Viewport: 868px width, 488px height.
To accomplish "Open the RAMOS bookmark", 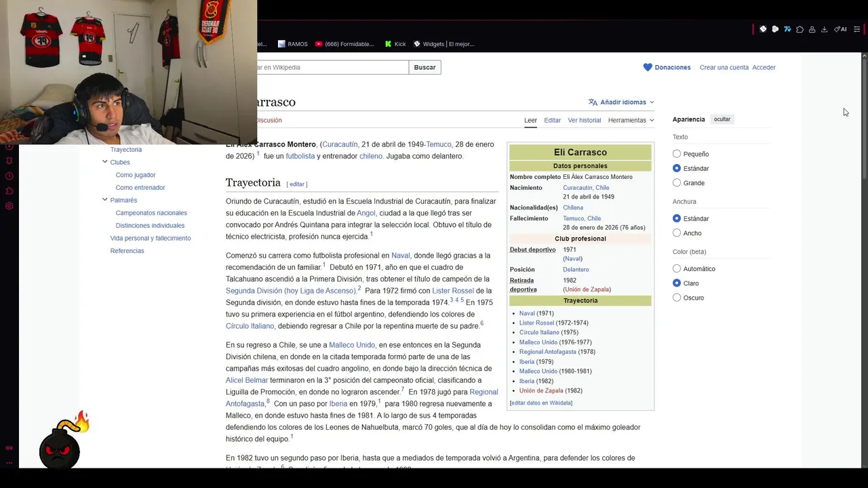I will click(x=293, y=44).
